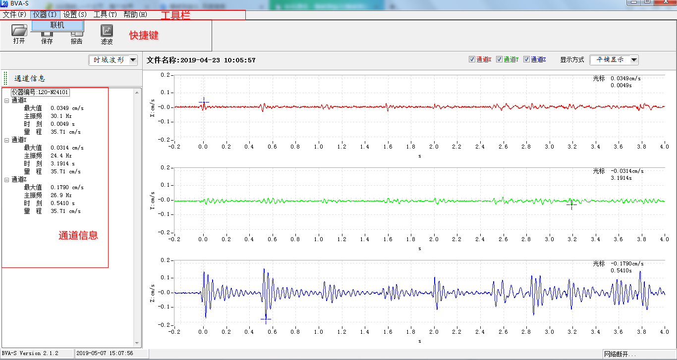Click the 仪器(I) menu
The image size is (677, 360).
[45, 15]
